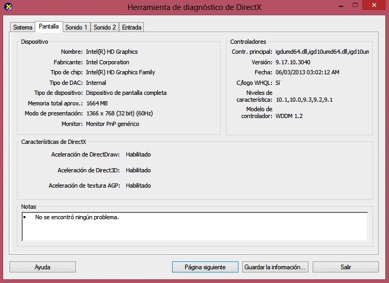Click the note 'No se encontró ningún problema.'
This screenshot has width=389, height=283.
point(77,217)
